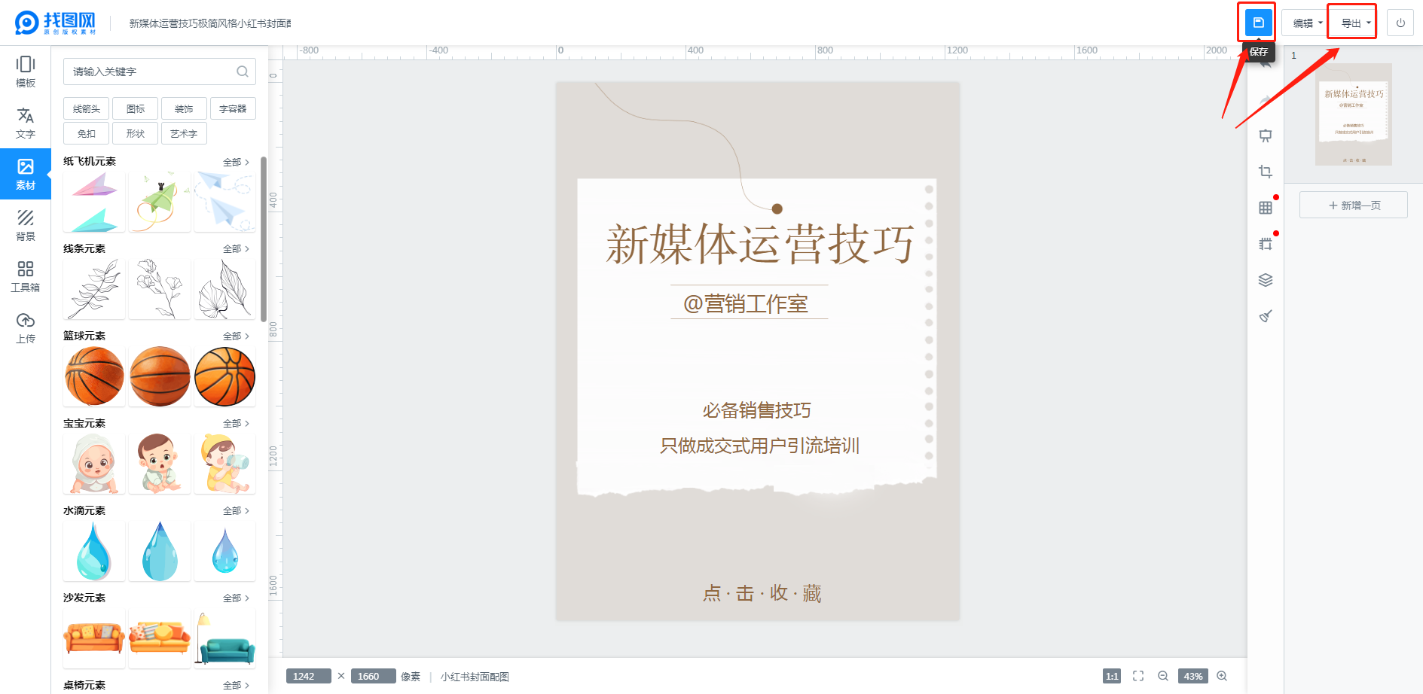1423x694 pixels.
Task: Pick the pink and teal paper airplanes thumbnail
Action: point(94,202)
